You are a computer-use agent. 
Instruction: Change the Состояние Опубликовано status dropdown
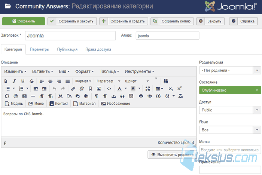tap(230, 90)
